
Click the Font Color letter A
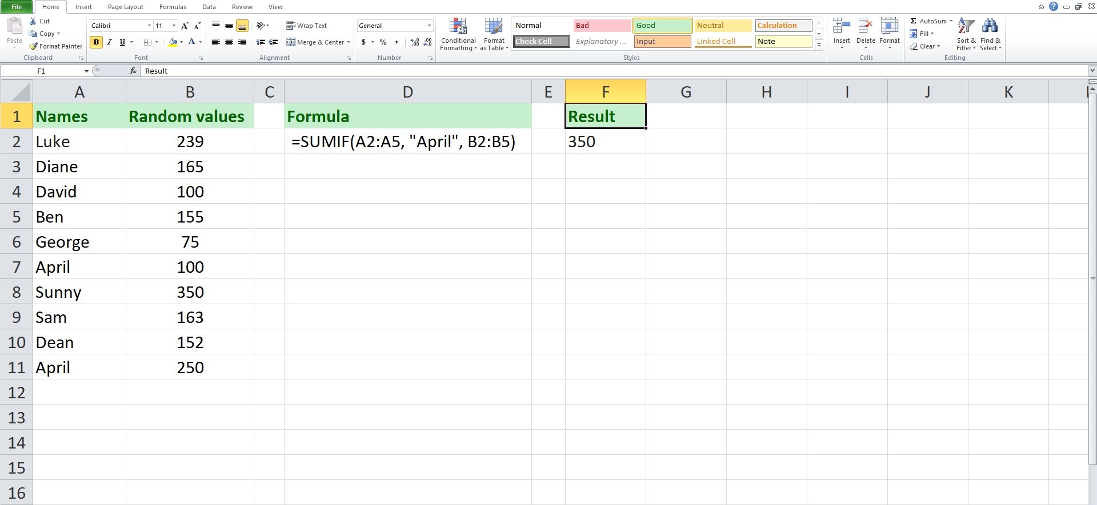tap(192, 42)
